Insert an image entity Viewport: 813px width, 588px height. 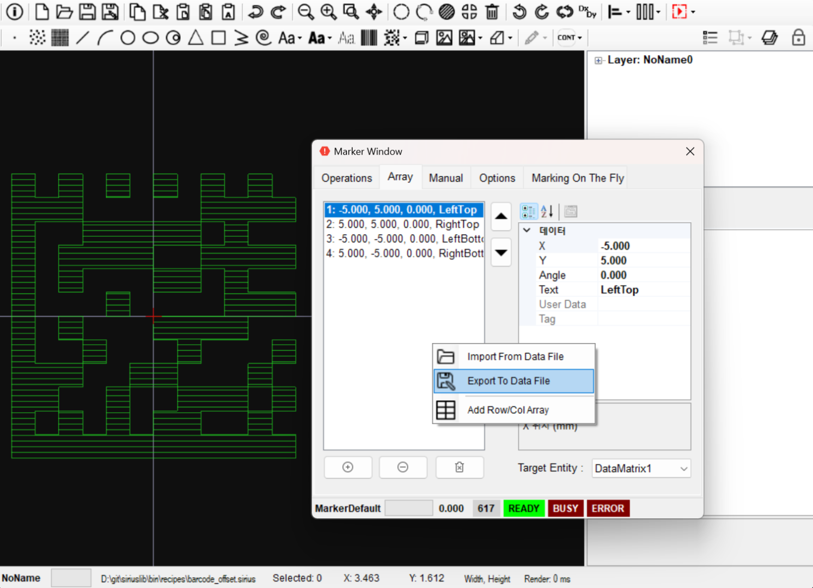pyautogui.click(x=444, y=38)
